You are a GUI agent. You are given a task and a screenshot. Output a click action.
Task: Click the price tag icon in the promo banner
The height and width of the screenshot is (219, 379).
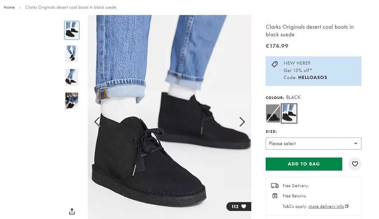click(275, 64)
